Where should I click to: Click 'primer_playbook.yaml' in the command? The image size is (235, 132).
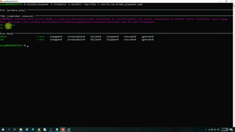click(129, 4)
